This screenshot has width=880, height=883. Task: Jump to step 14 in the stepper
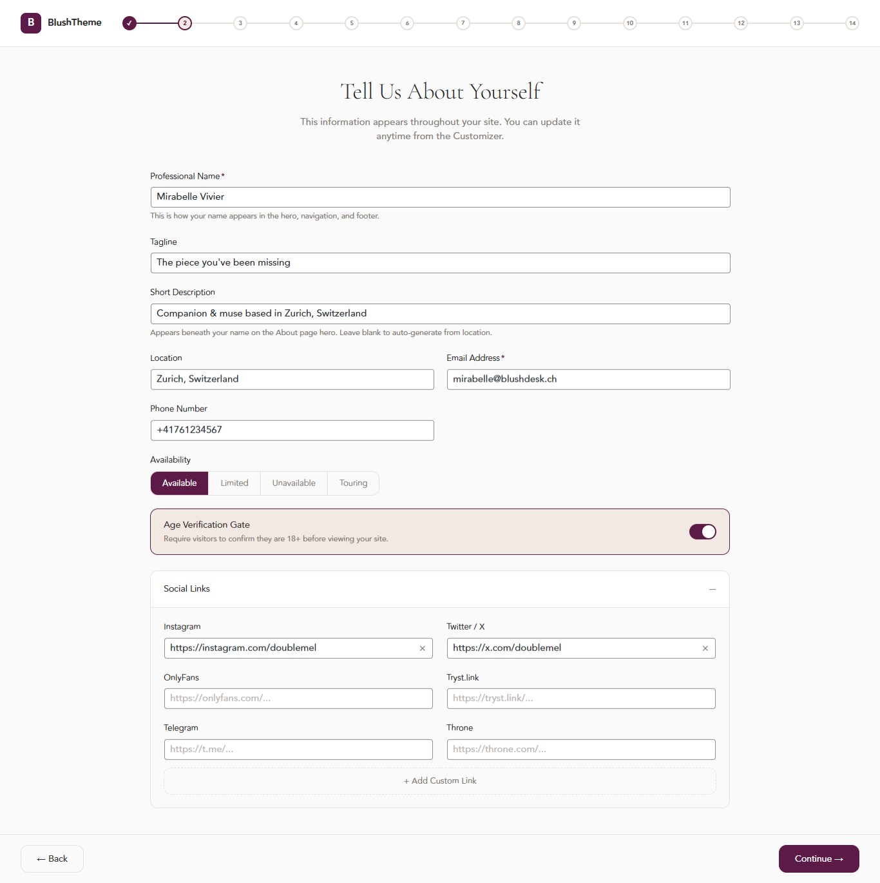point(852,23)
